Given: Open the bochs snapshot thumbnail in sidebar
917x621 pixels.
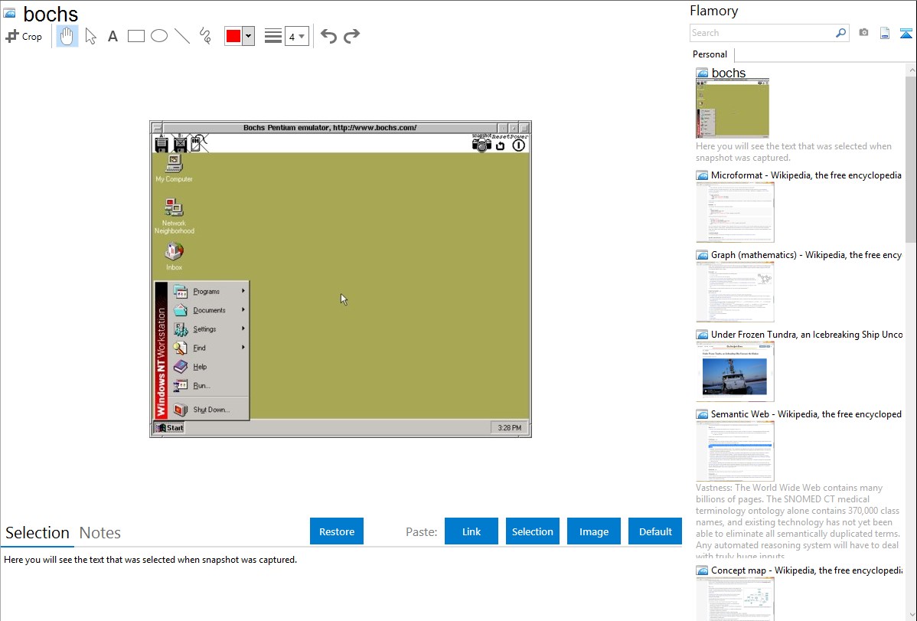Looking at the screenshot, I should (x=733, y=109).
